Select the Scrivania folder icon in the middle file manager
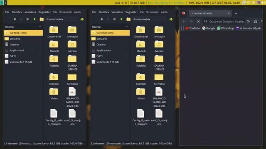The image size is (266, 149). tap(159, 77)
